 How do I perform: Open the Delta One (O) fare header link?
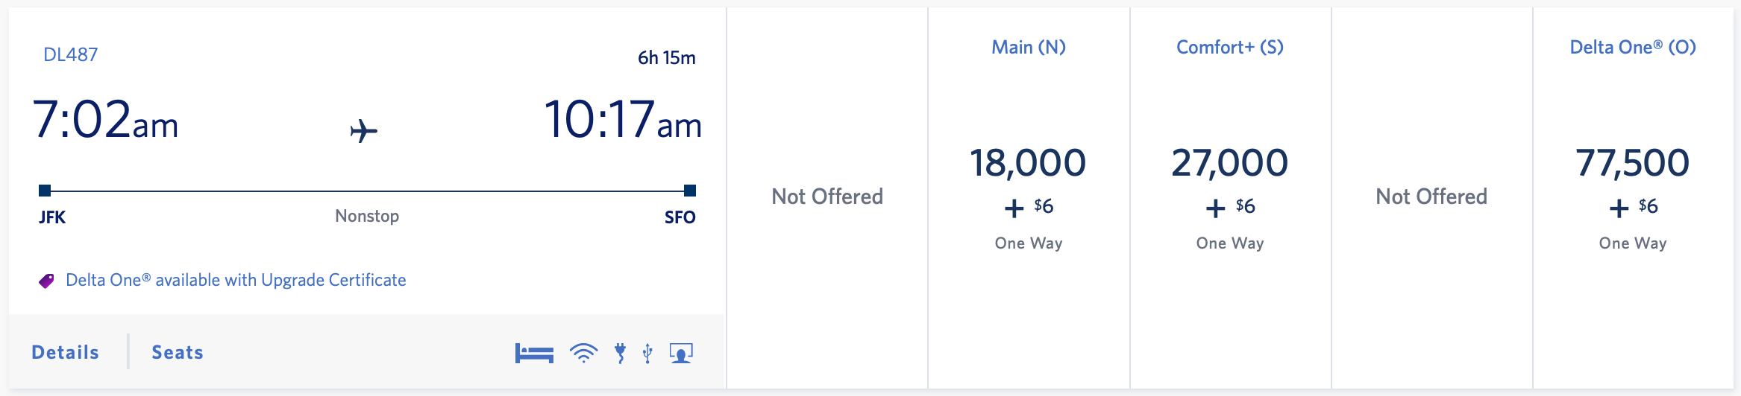1633,47
